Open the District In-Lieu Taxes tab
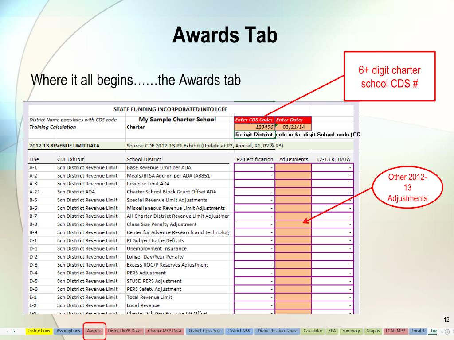Screen dimensions: 454x340 tap(277, 331)
